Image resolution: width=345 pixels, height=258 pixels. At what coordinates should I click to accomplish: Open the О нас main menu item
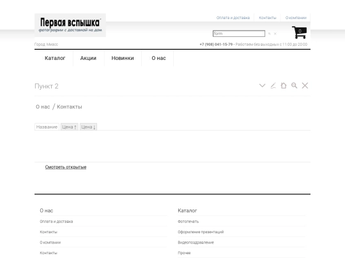(x=158, y=58)
